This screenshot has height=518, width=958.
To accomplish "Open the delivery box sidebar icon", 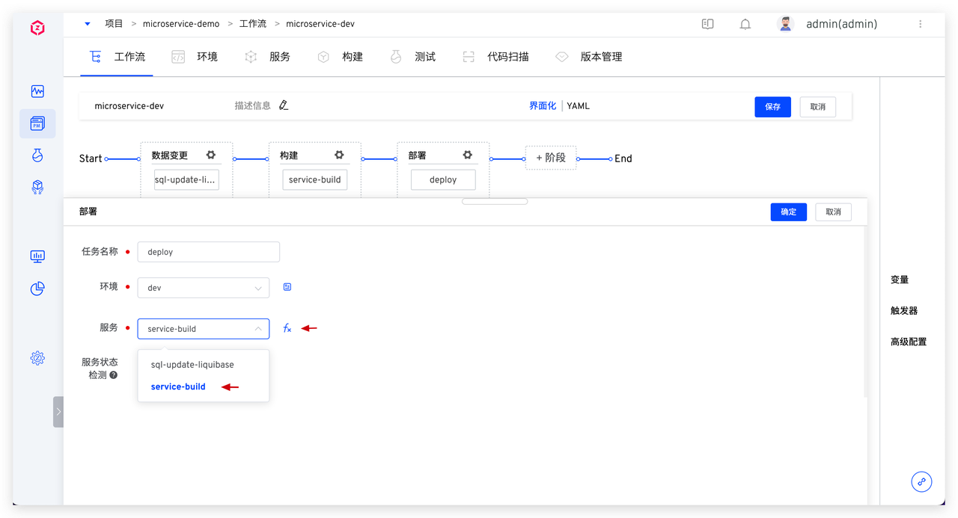I will (37, 187).
